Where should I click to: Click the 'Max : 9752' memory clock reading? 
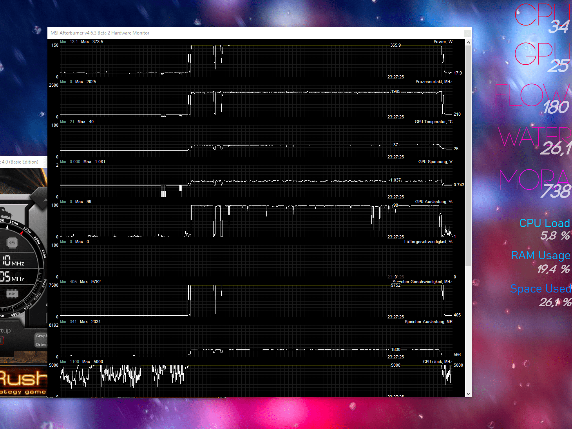point(90,282)
